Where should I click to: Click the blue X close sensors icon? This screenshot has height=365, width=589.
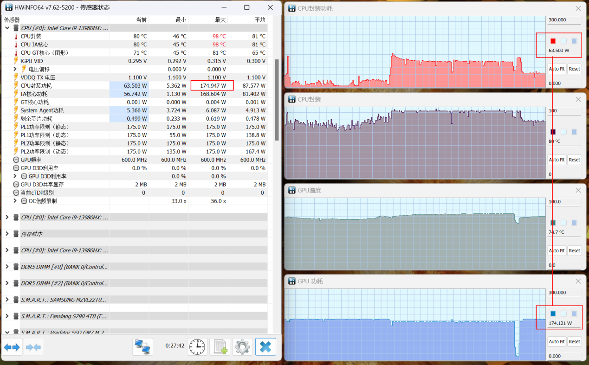265,346
